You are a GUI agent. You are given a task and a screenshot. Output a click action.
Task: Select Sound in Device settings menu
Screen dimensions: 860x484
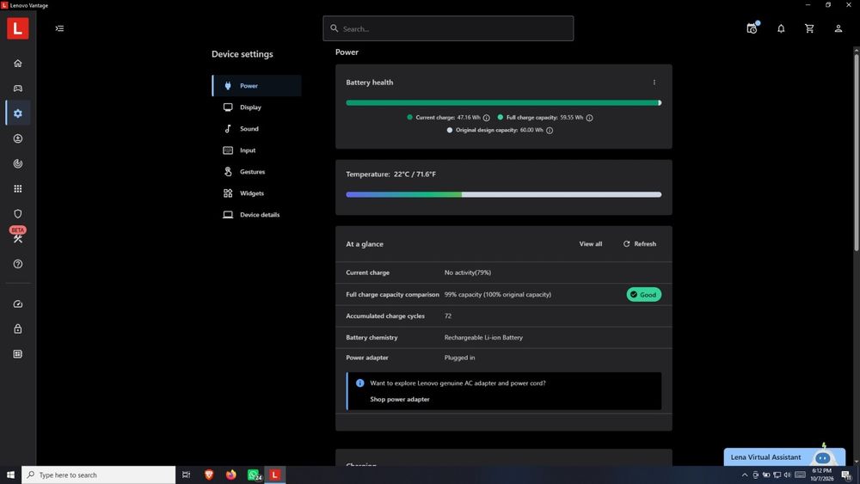[256, 129]
